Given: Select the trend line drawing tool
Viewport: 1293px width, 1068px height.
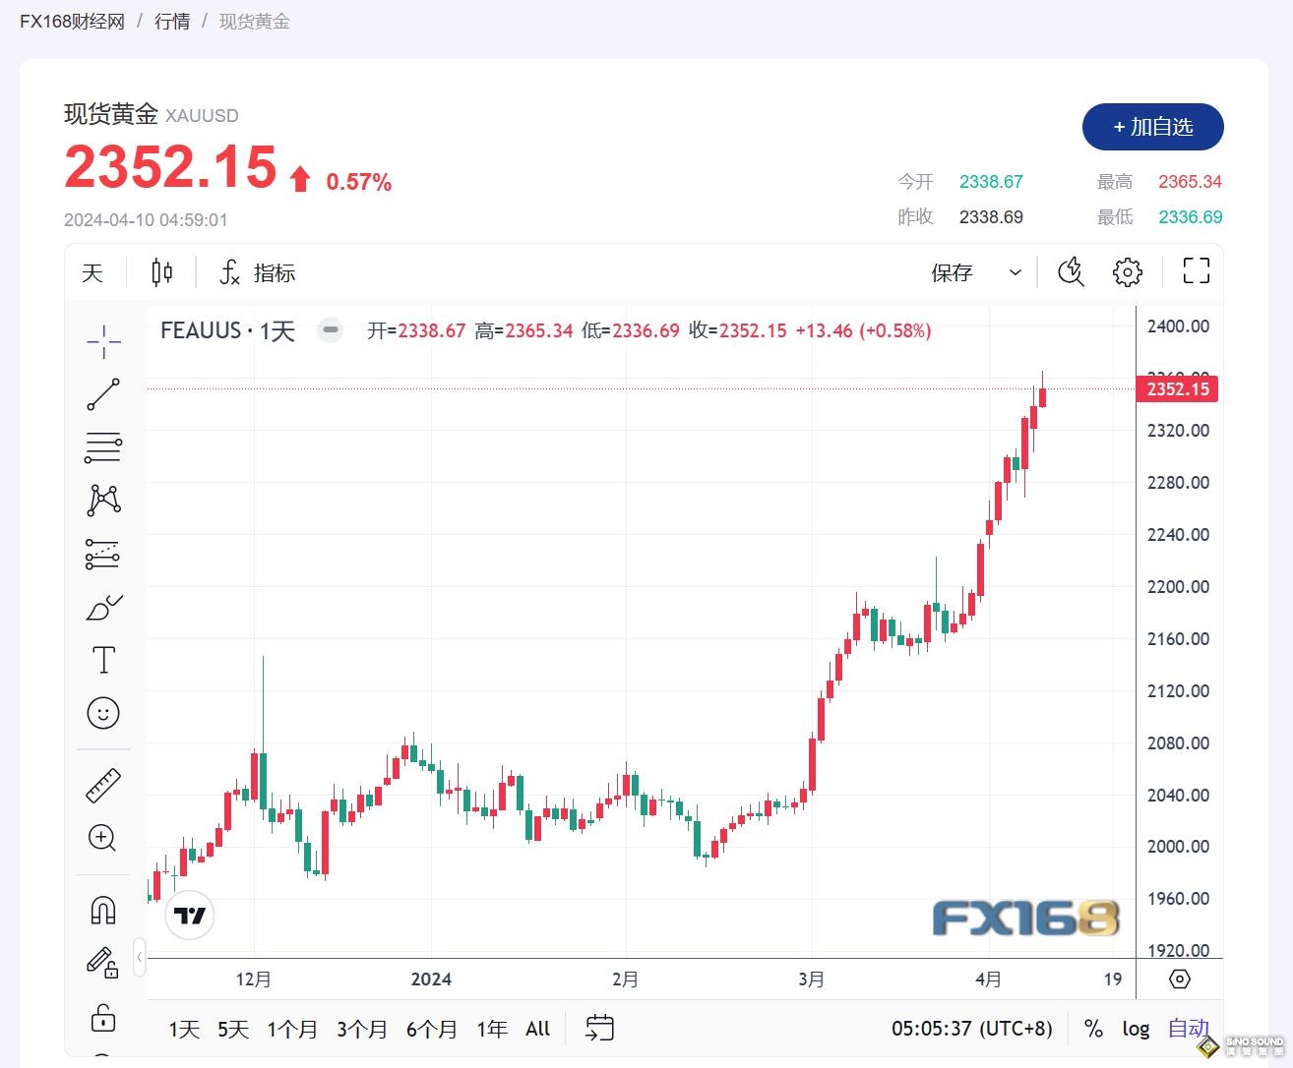Looking at the screenshot, I should tap(103, 394).
